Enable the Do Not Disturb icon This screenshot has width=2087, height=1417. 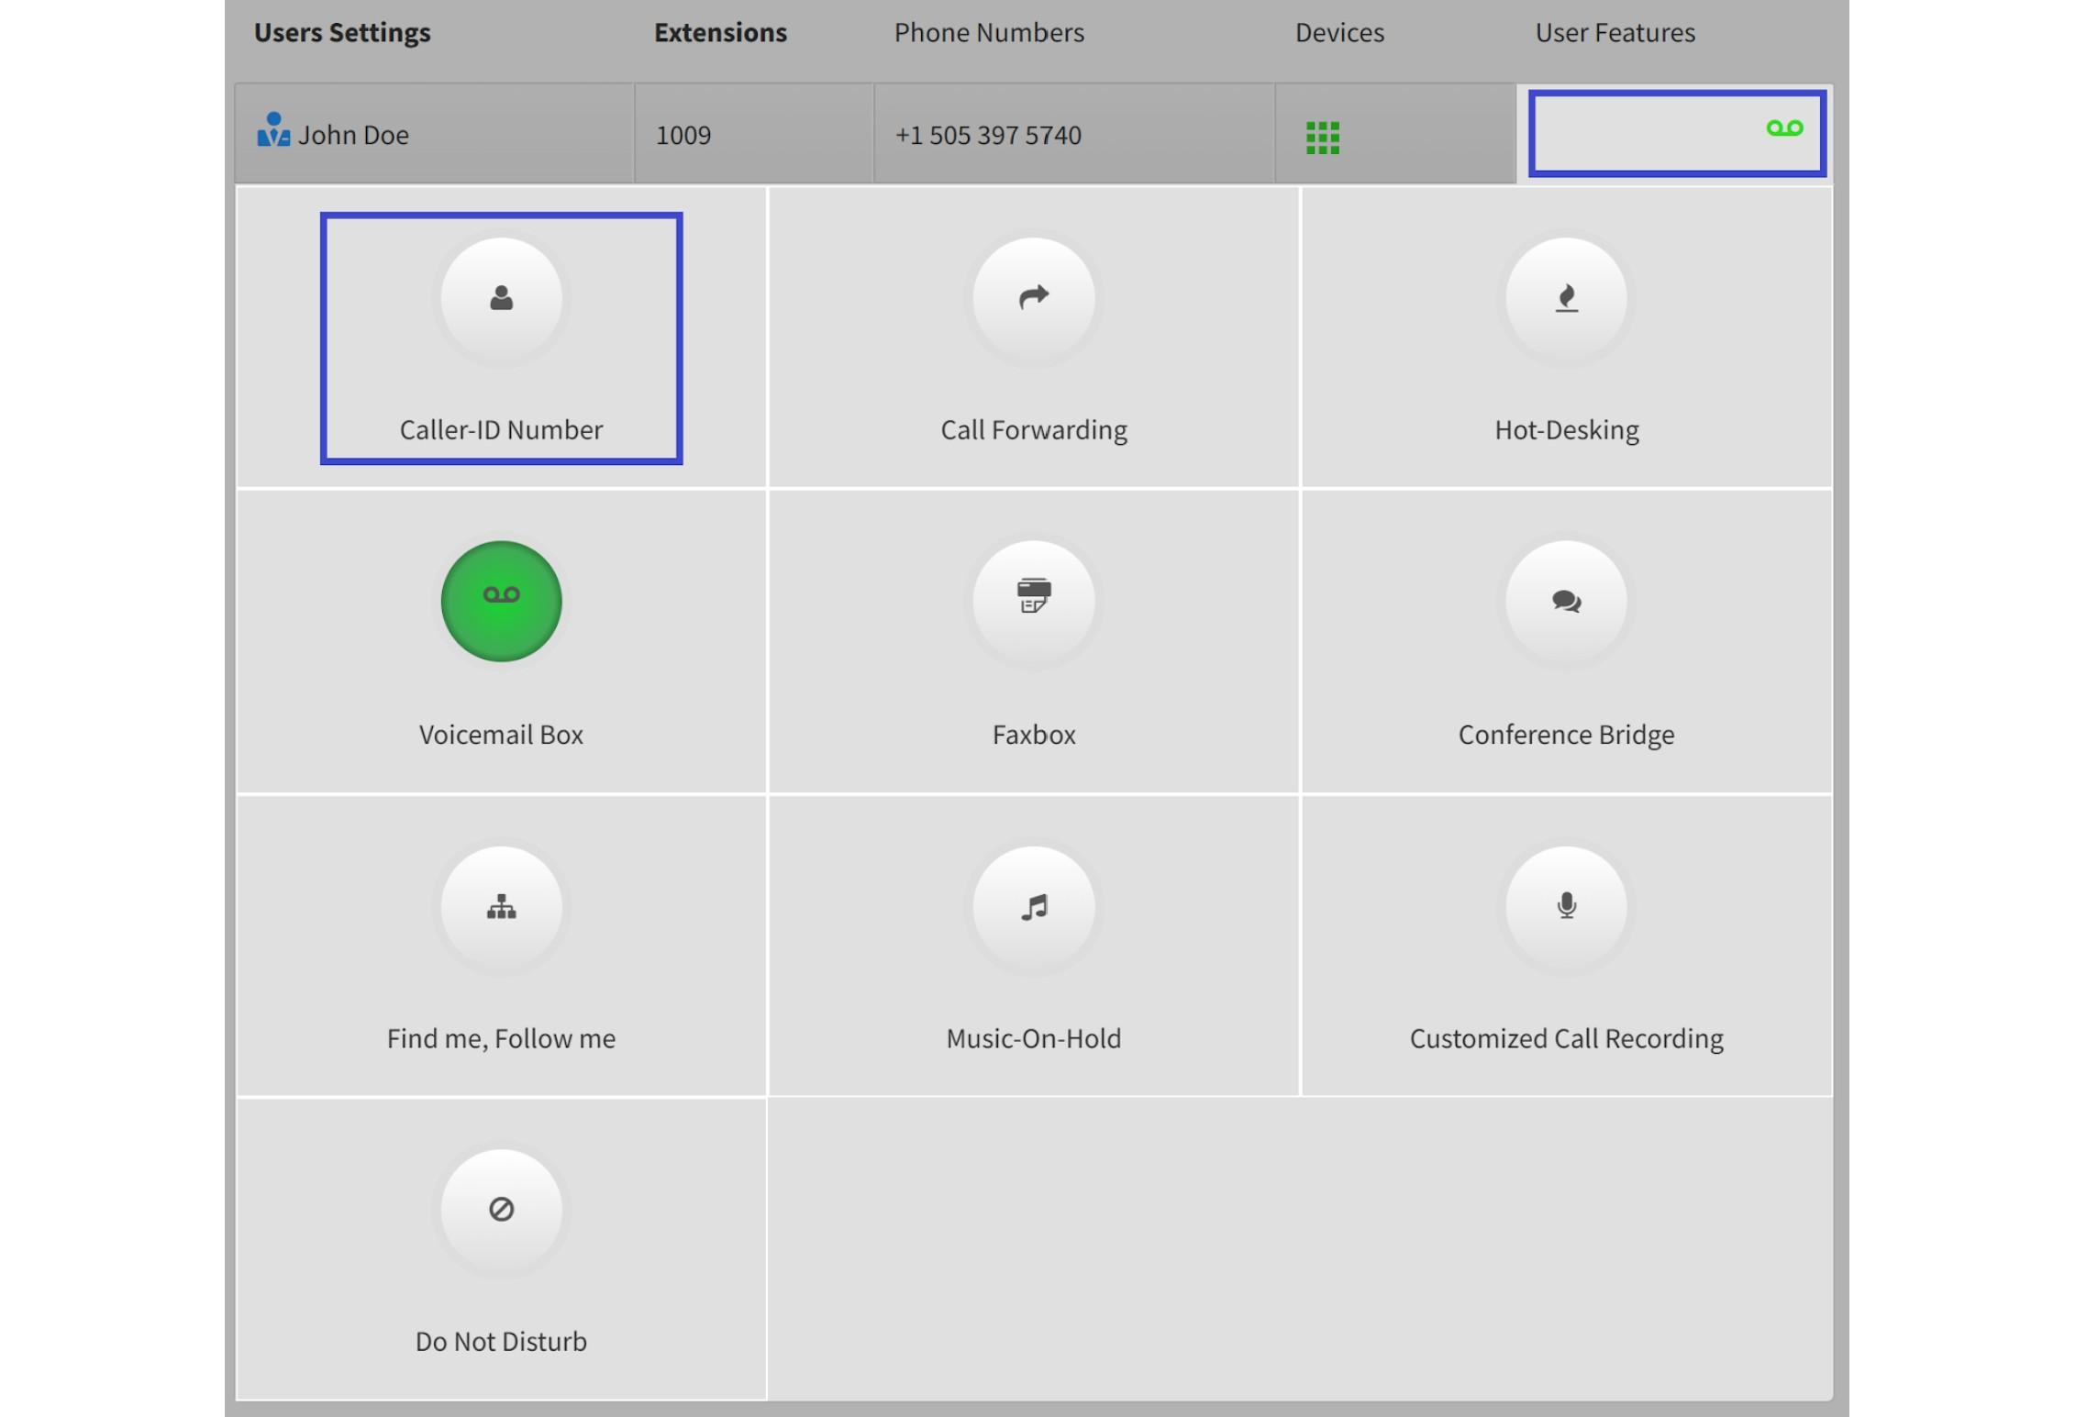point(501,1209)
